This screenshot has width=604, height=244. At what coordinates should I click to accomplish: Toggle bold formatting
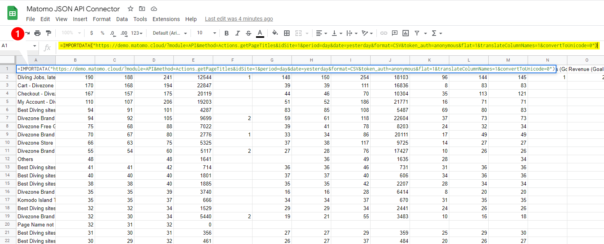[x=226, y=33]
